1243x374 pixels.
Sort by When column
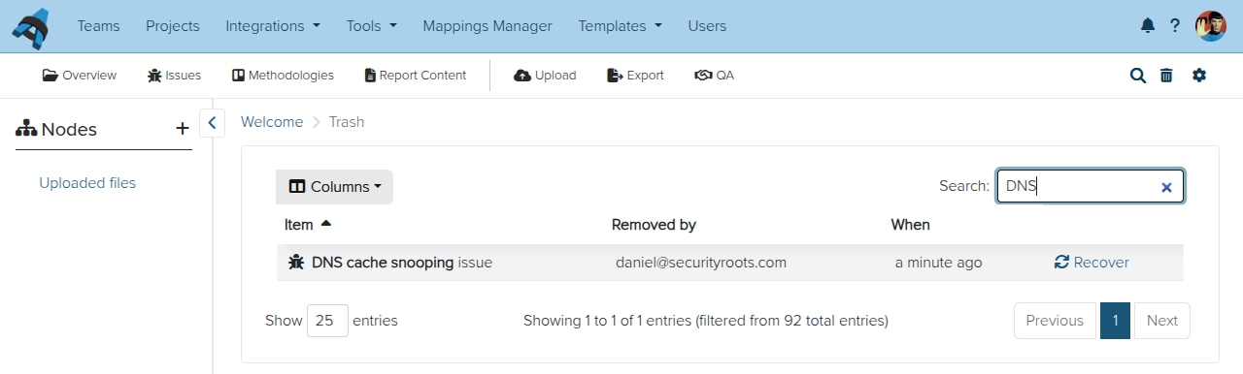click(x=910, y=225)
